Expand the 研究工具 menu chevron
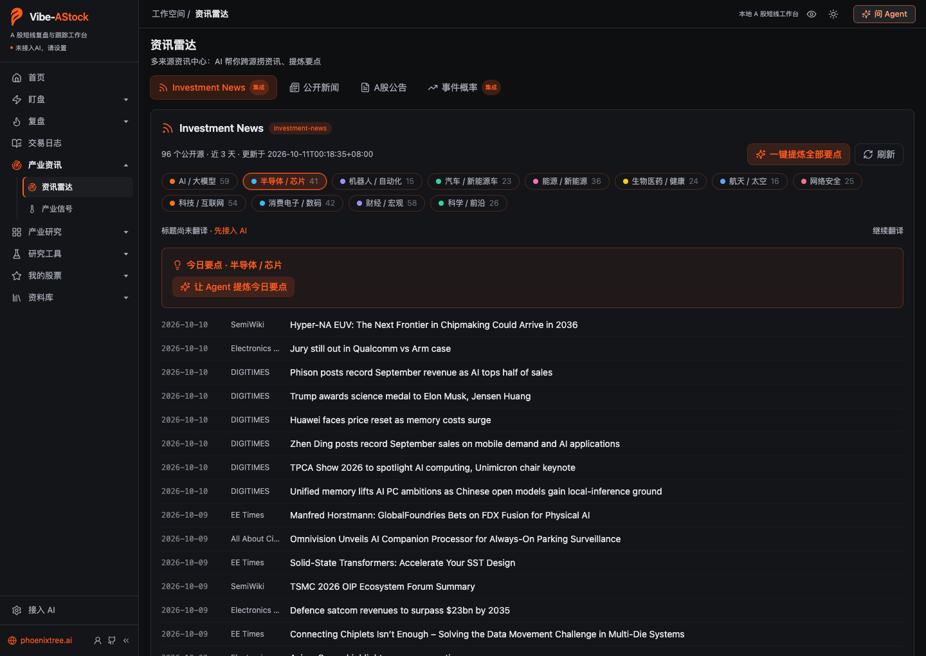The height and width of the screenshot is (656, 926). pos(126,254)
